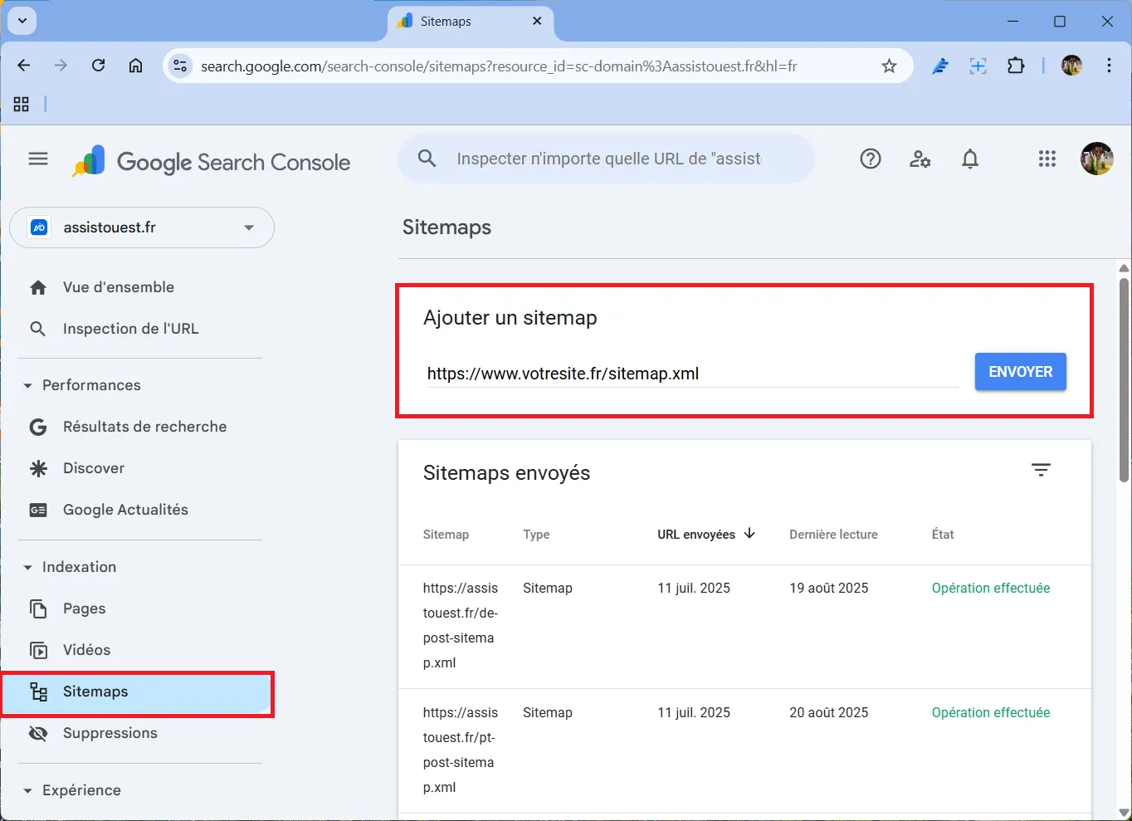Reload the current page
Screen dimensions: 1132x821
tap(98, 66)
